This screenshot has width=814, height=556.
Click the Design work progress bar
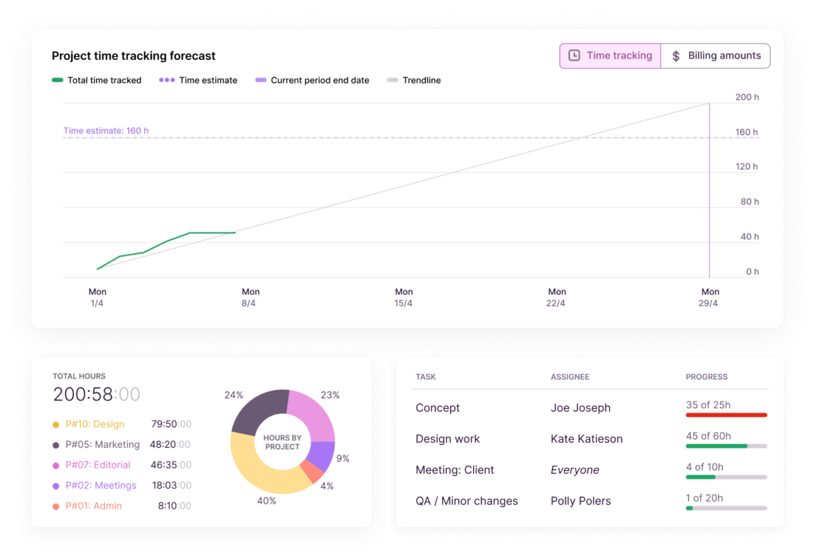pos(726,446)
